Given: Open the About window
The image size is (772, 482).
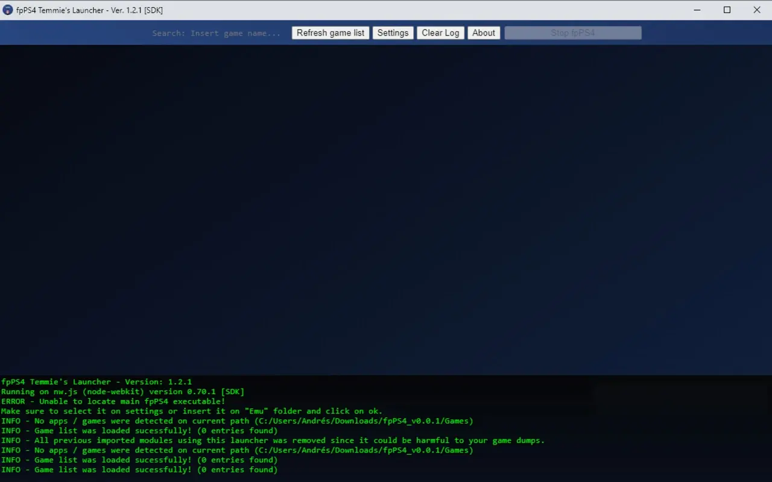Looking at the screenshot, I should (x=484, y=33).
